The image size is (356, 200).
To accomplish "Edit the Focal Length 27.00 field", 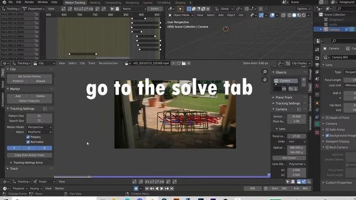I will point(296,136).
